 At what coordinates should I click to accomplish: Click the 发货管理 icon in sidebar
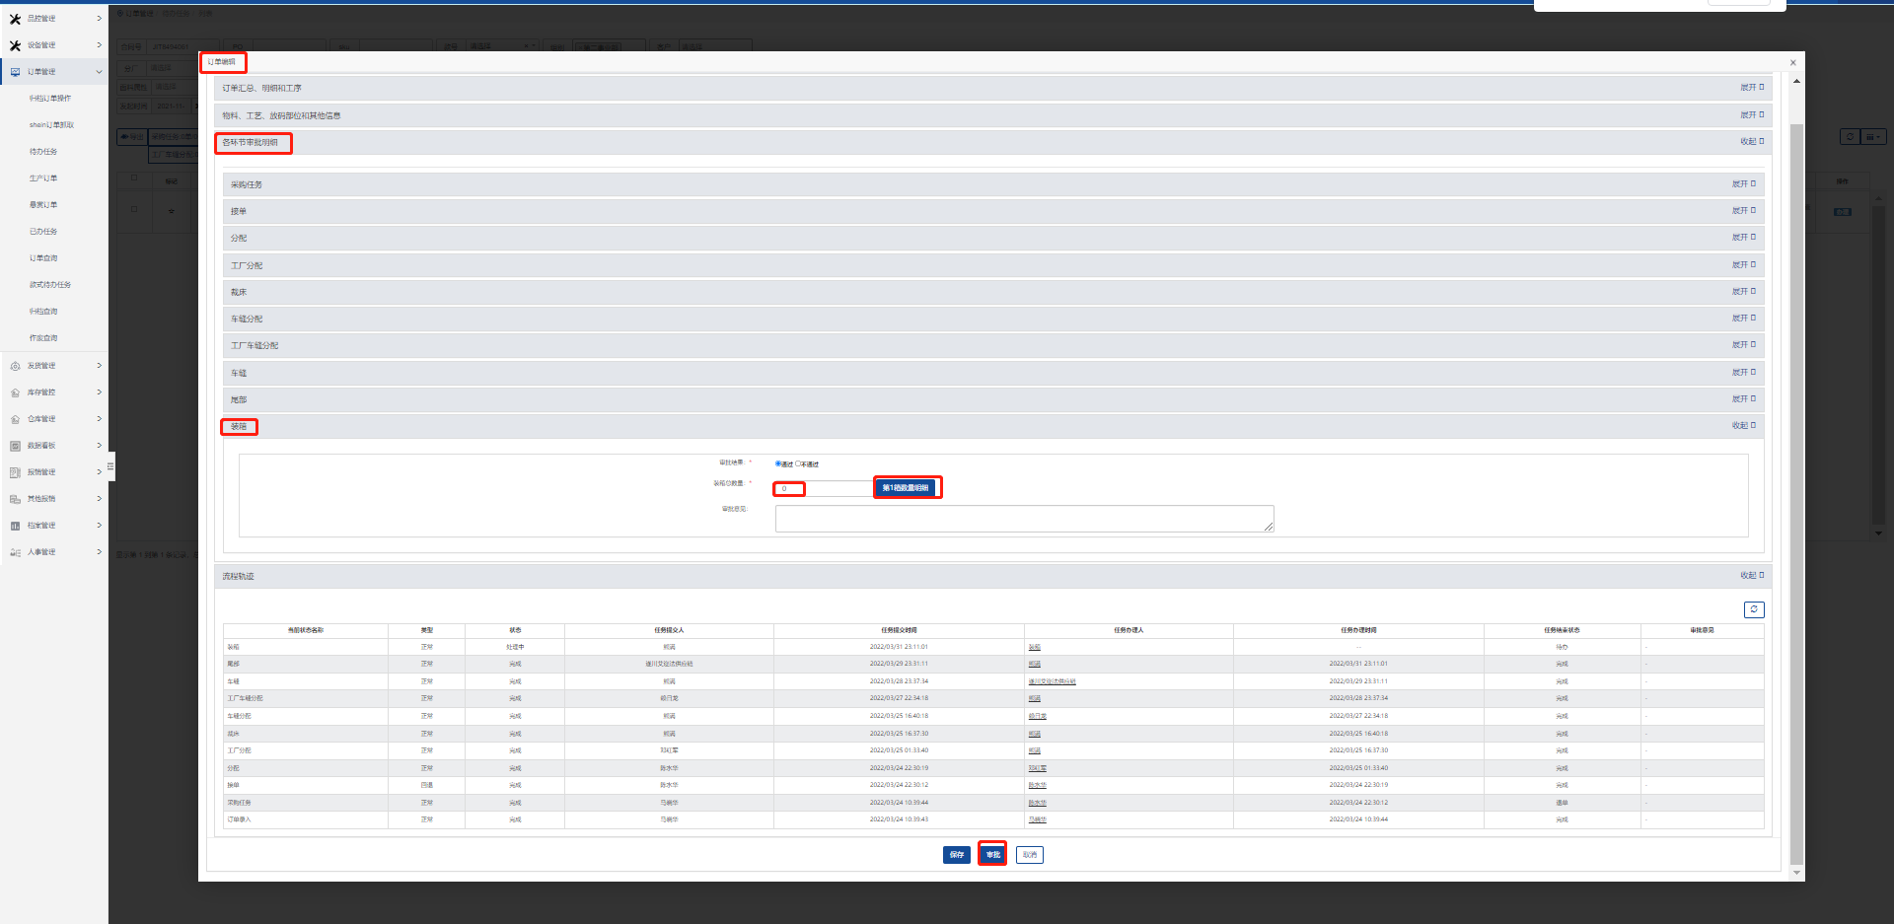coord(15,366)
